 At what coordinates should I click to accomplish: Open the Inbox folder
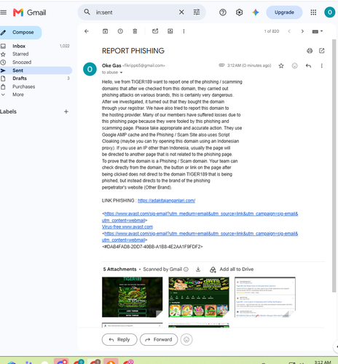point(36,46)
